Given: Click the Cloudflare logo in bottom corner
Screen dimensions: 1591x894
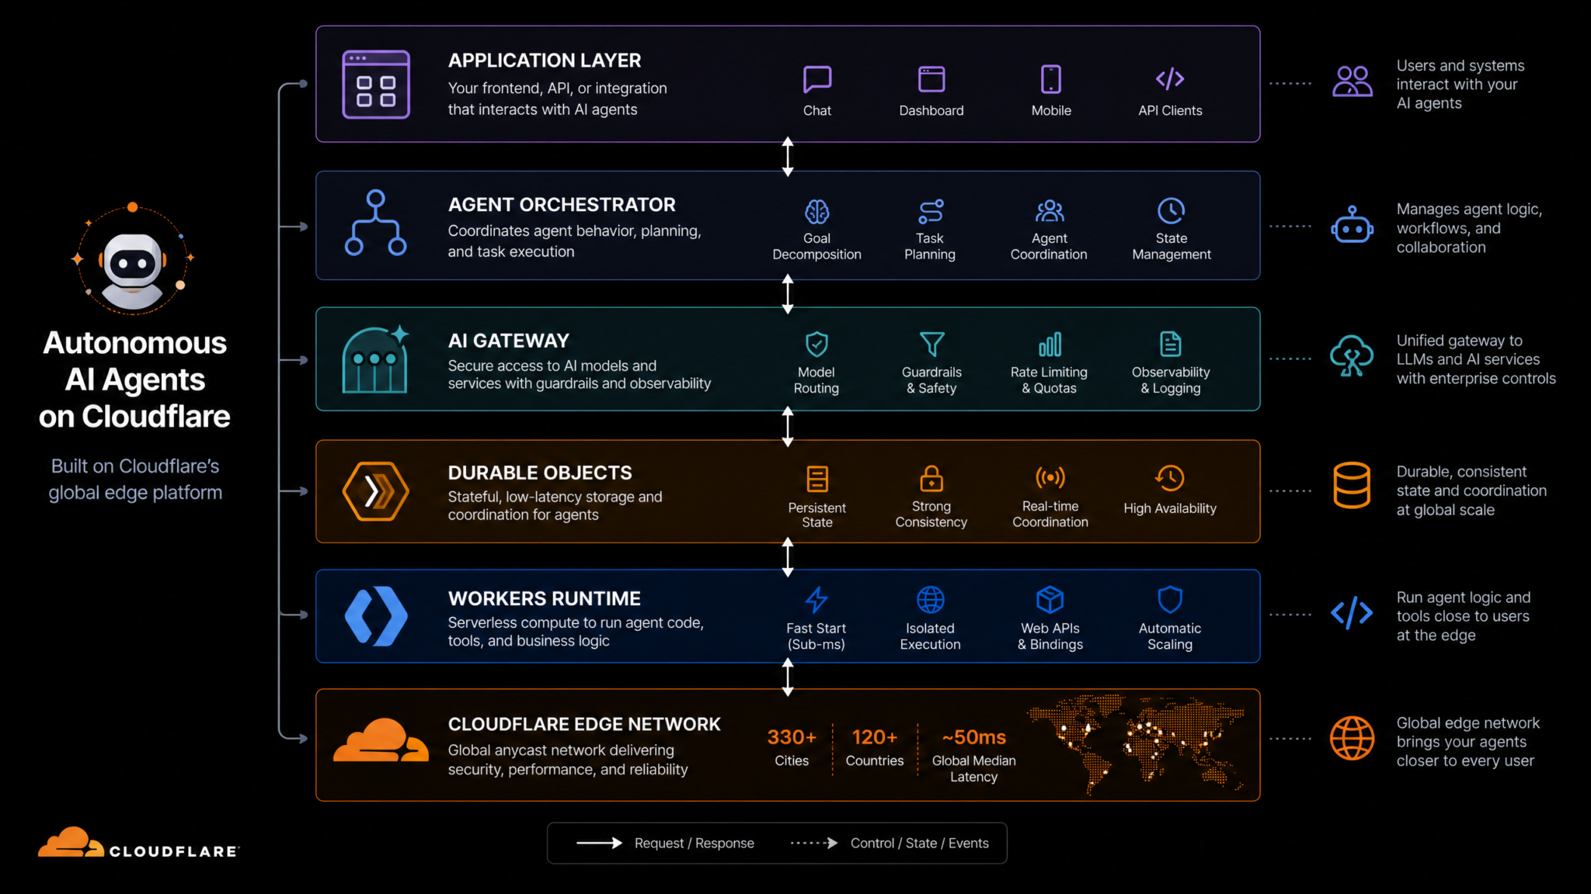Looking at the screenshot, I should [138, 843].
